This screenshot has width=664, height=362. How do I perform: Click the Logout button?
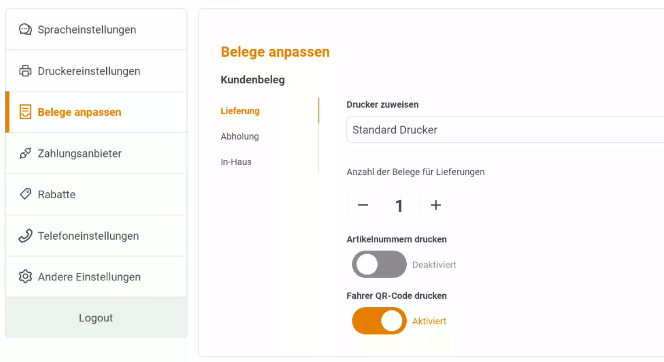[x=96, y=317]
